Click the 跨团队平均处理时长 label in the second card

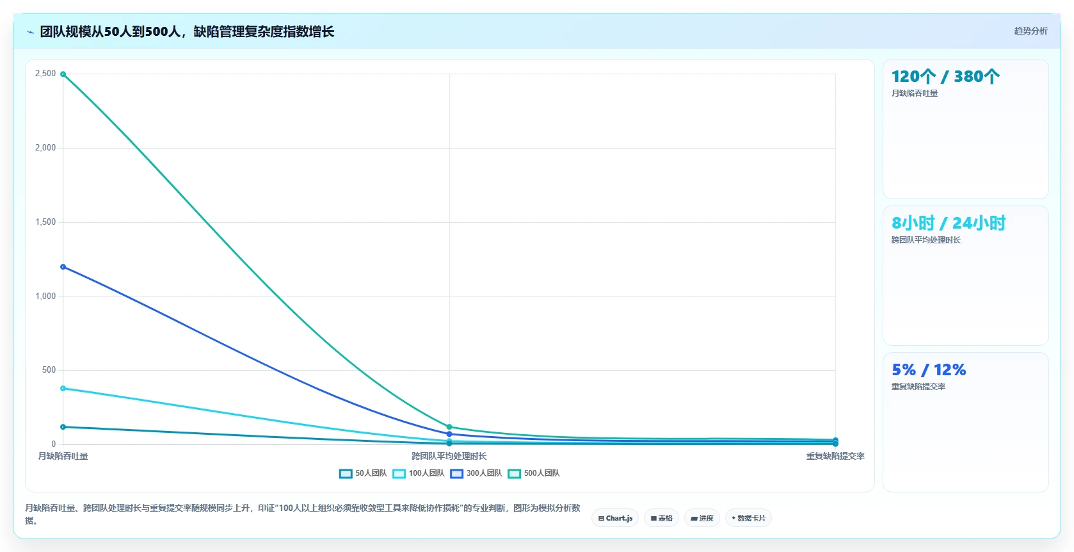pos(926,240)
